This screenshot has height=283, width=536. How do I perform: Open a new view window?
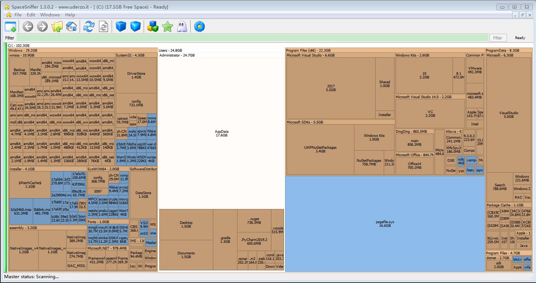coord(10,27)
